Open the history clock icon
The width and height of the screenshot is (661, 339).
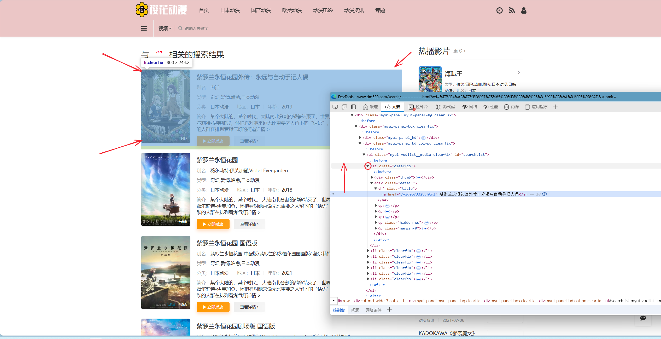tap(499, 10)
